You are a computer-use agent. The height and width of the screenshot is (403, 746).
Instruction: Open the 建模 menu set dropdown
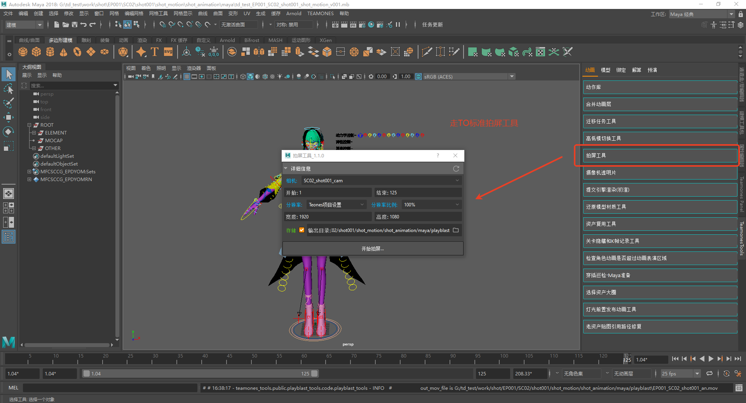[x=24, y=25]
